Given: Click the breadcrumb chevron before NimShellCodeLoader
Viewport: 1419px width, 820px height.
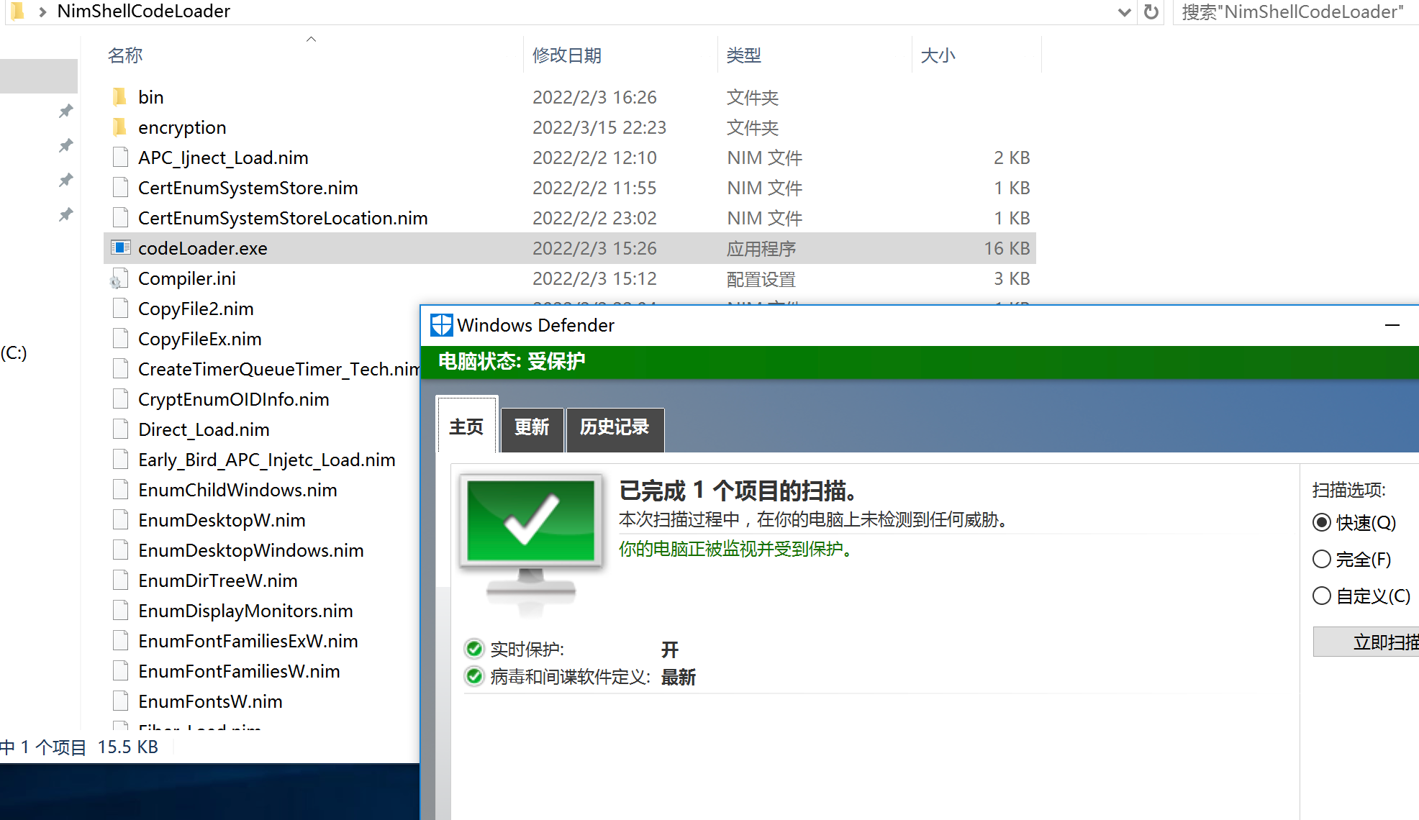Looking at the screenshot, I should click(x=43, y=12).
